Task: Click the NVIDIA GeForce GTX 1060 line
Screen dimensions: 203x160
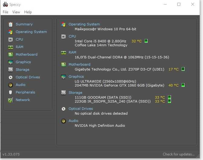Action: point(120,85)
